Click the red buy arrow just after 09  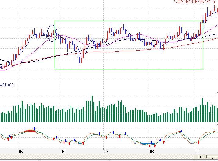[198, 142]
